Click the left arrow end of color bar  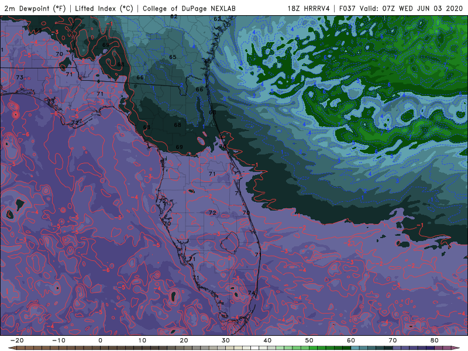coord(12,348)
